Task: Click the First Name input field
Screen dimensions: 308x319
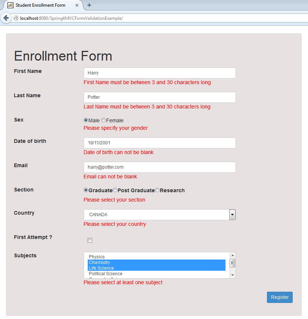Action: (159, 73)
